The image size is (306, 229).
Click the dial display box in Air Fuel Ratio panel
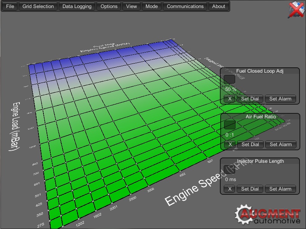pos(229,125)
